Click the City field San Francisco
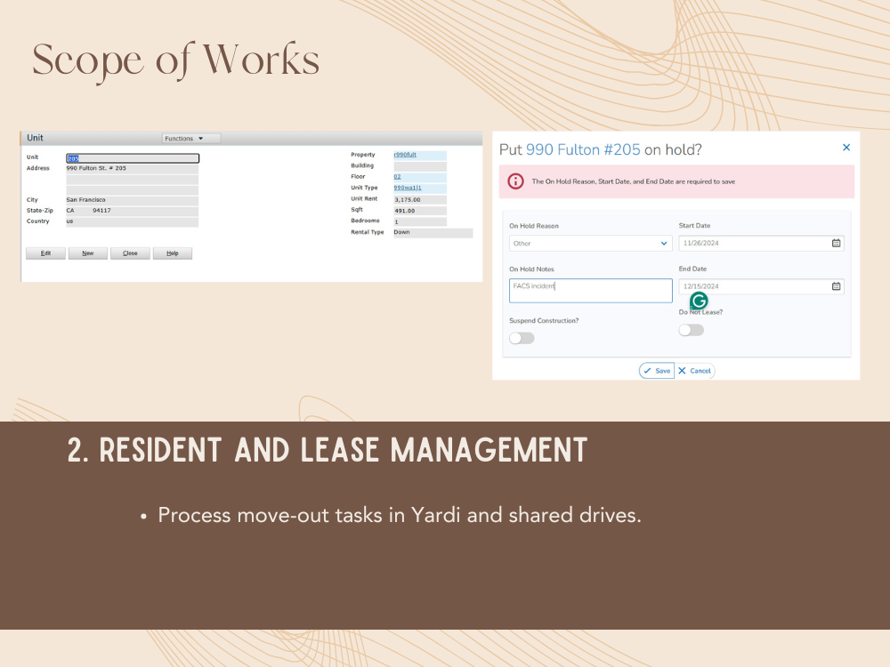This screenshot has height=667, width=890. point(133,200)
